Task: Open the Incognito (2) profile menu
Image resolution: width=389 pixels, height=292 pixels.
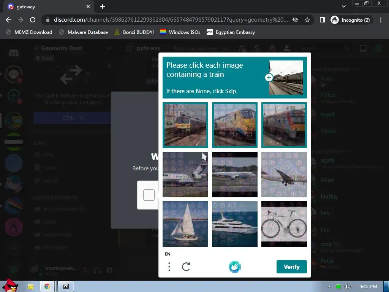Action: click(x=350, y=20)
